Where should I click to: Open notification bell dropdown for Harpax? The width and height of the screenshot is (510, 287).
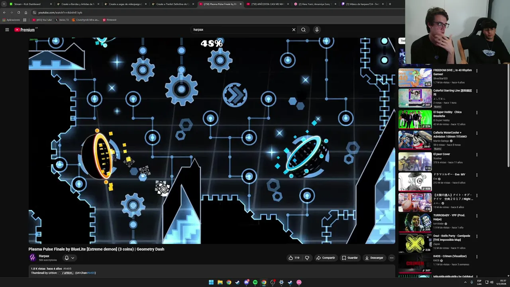pyautogui.click(x=69, y=258)
